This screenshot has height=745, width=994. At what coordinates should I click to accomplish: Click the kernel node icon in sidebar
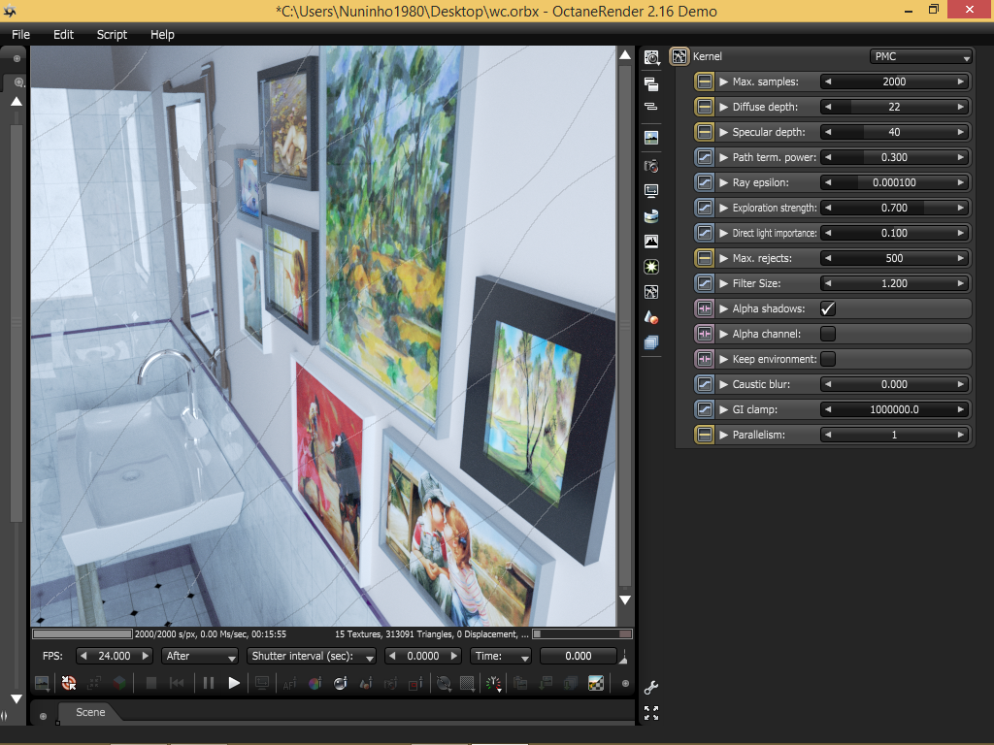pyautogui.click(x=651, y=292)
